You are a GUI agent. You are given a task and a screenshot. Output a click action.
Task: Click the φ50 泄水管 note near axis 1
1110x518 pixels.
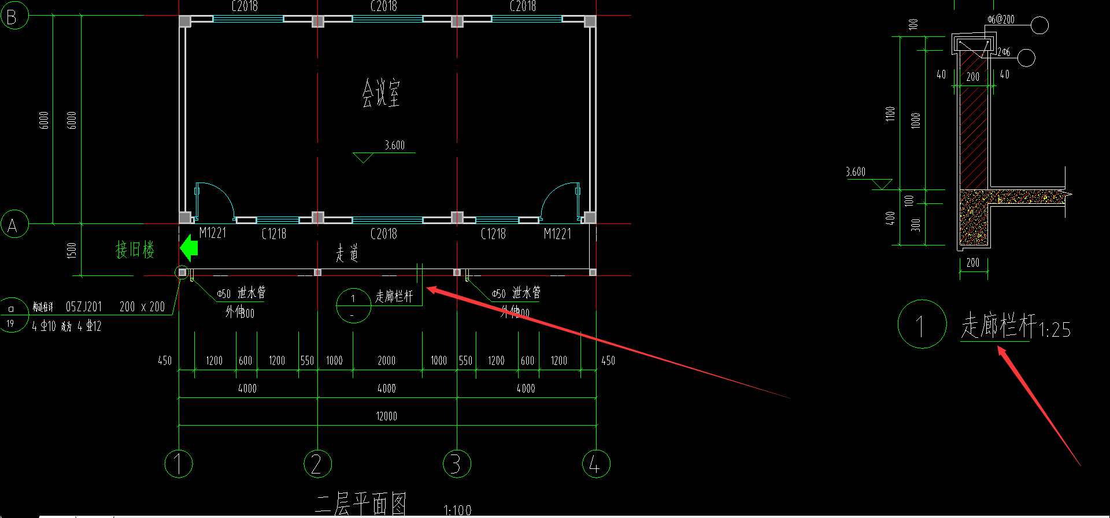pyautogui.click(x=241, y=293)
